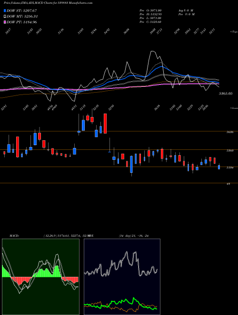Viewport: 238px width, 315px height.
Task: Click the long blue candle at the chart's lowest point
Action: pyautogui.click(x=131, y=164)
